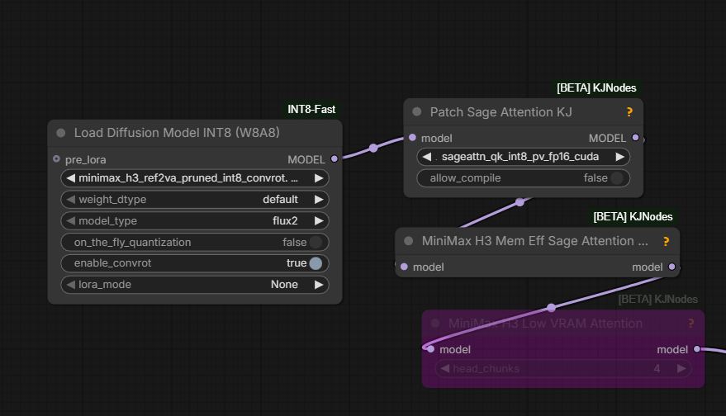Open the weight_dtype dropdown

point(195,200)
